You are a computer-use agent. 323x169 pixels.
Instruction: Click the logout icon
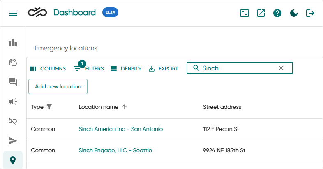(310, 13)
